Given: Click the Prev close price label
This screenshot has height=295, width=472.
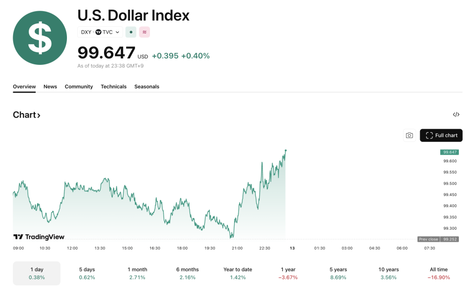Looking at the screenshot, I should coord(429,239).
